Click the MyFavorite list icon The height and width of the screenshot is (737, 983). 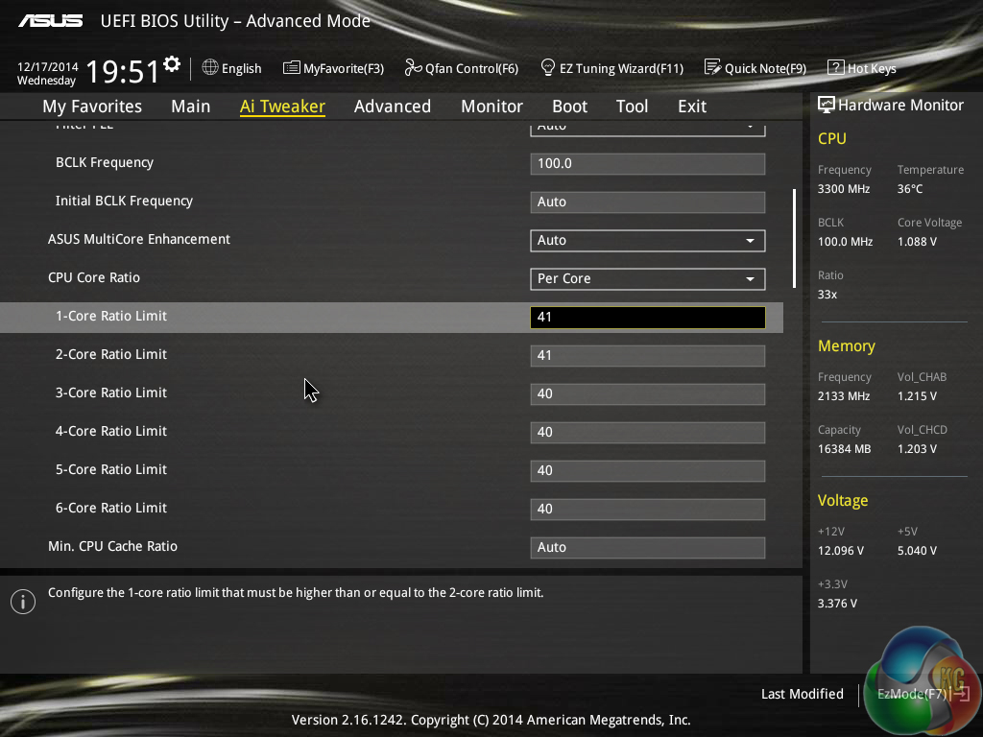[x=292, y=68]
